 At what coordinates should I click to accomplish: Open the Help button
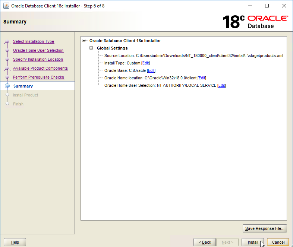coord(15,242)
